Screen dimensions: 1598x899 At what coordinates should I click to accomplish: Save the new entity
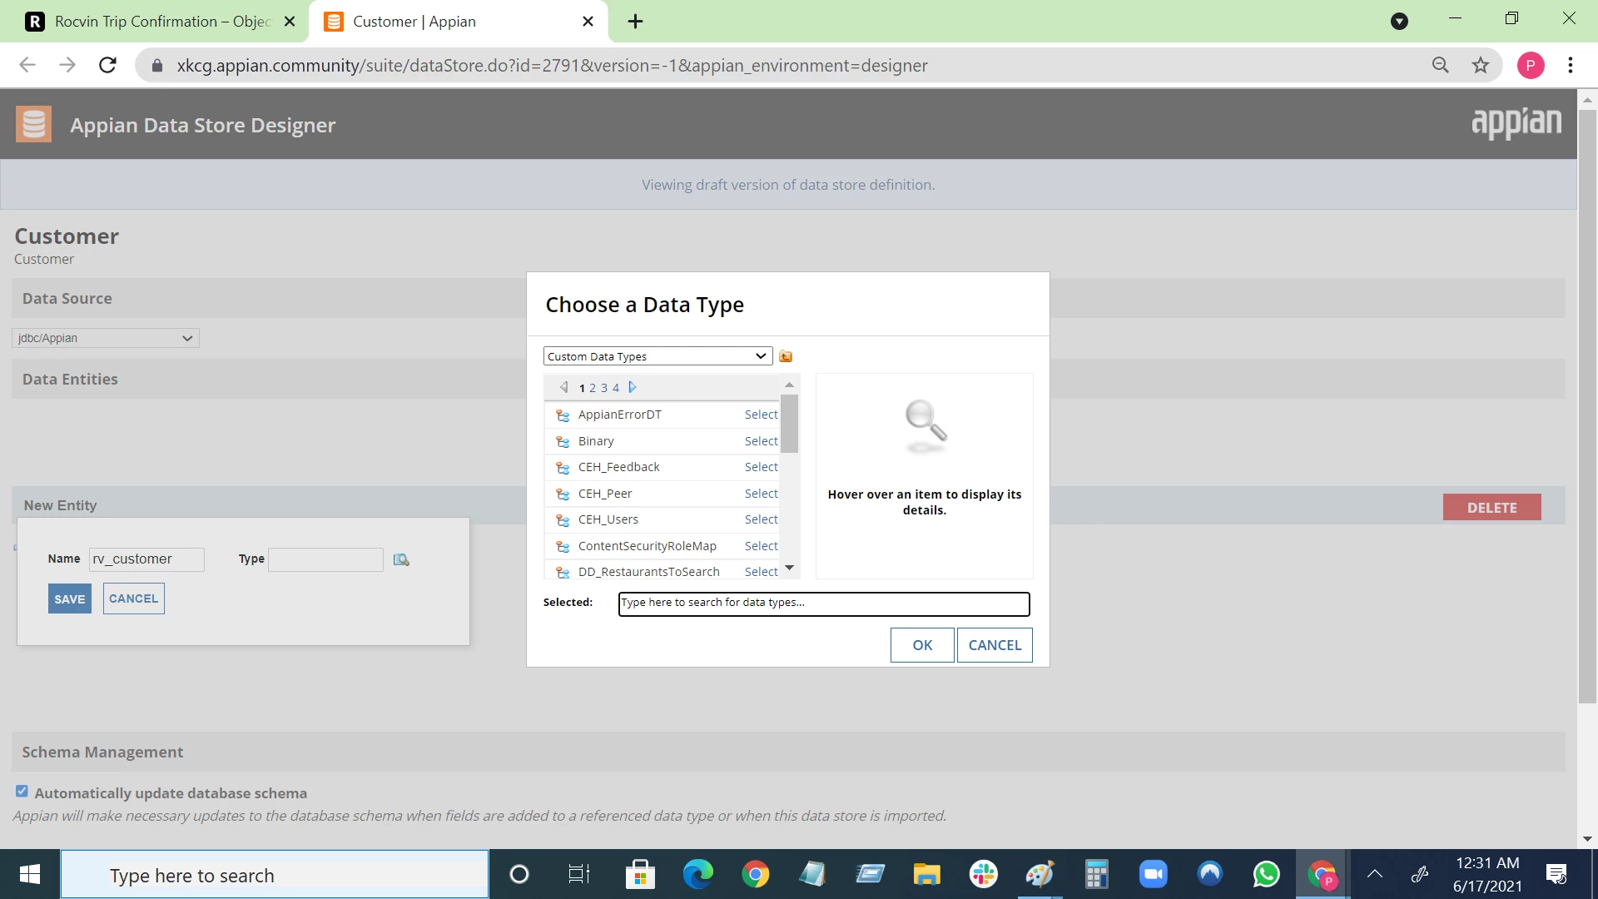click(x=70, y=599)
